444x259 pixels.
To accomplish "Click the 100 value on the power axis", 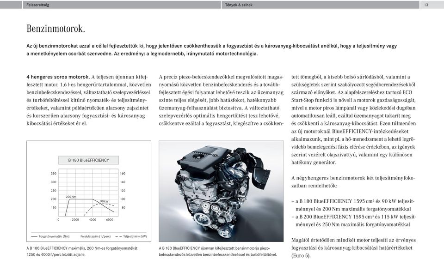I will pos(123,199).
